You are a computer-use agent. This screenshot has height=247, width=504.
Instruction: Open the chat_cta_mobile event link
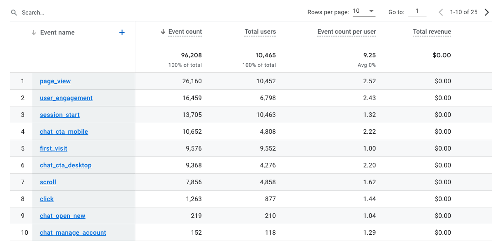(64, 132)
